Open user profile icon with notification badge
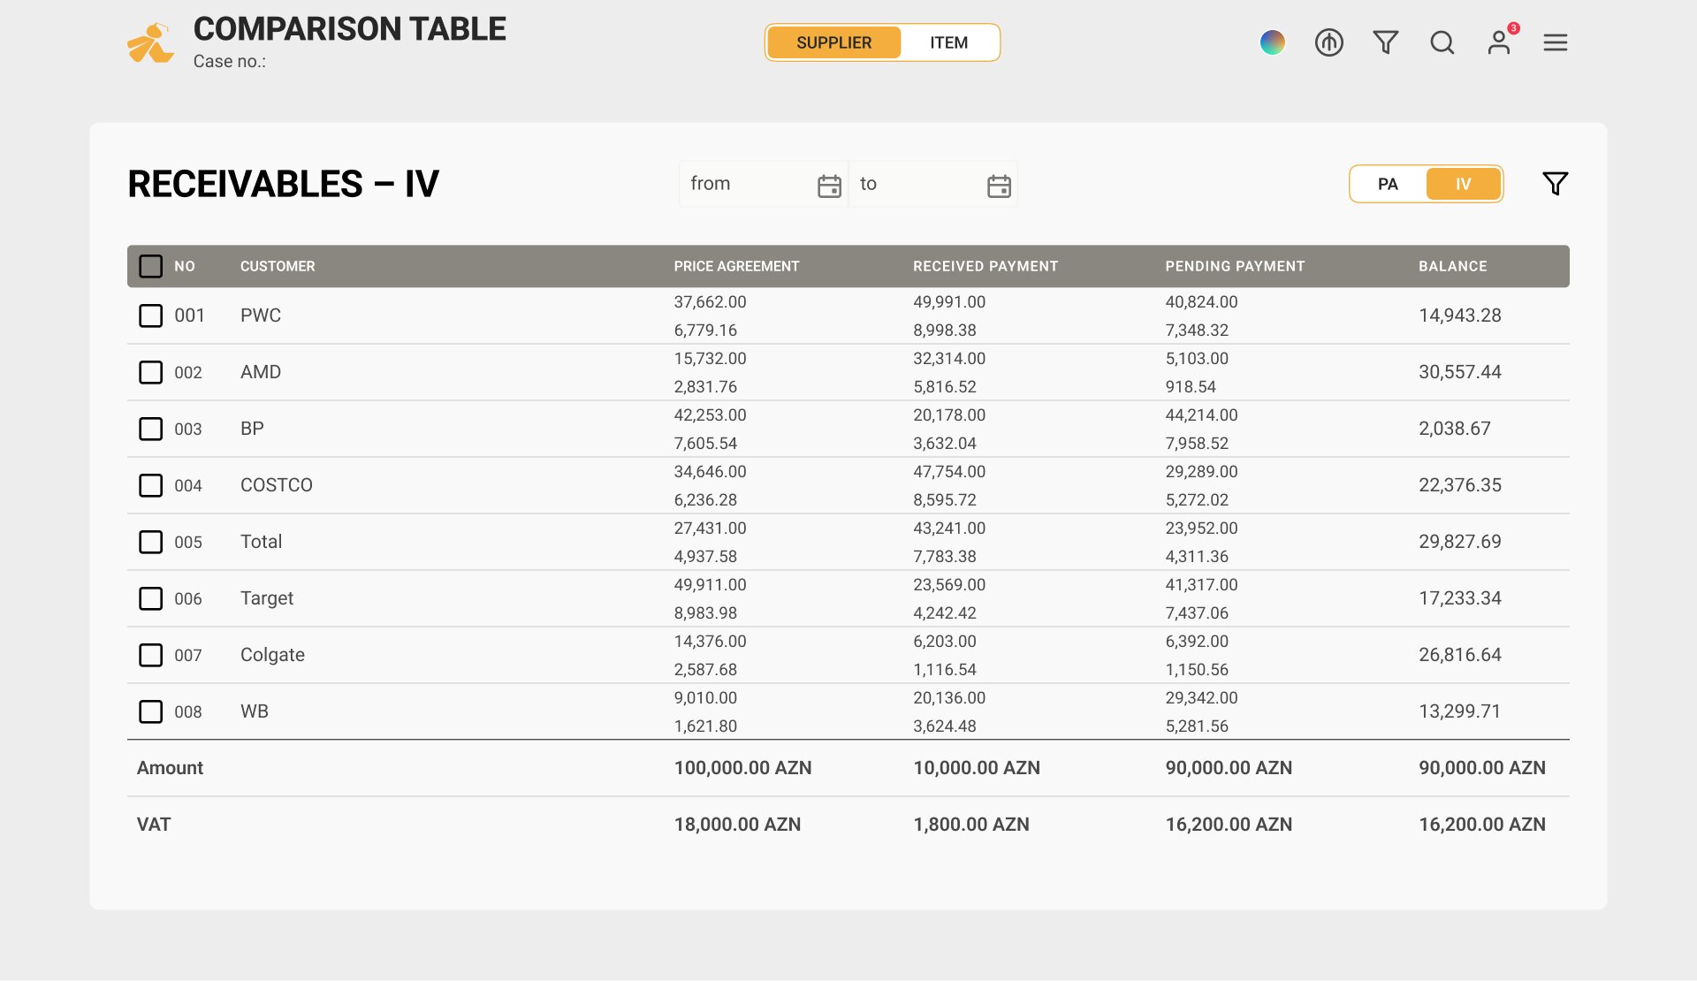The height and width of the screenshot is (981, 1697). (1500, 41)
